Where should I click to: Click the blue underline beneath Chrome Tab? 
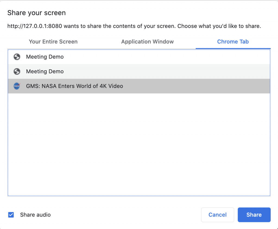point(233,48)
